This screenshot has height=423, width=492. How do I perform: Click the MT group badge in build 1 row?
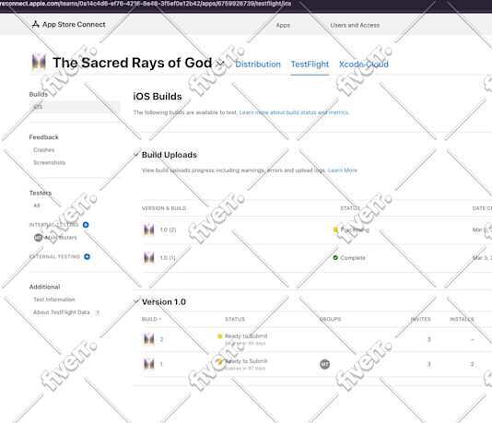tap(324, 364)
